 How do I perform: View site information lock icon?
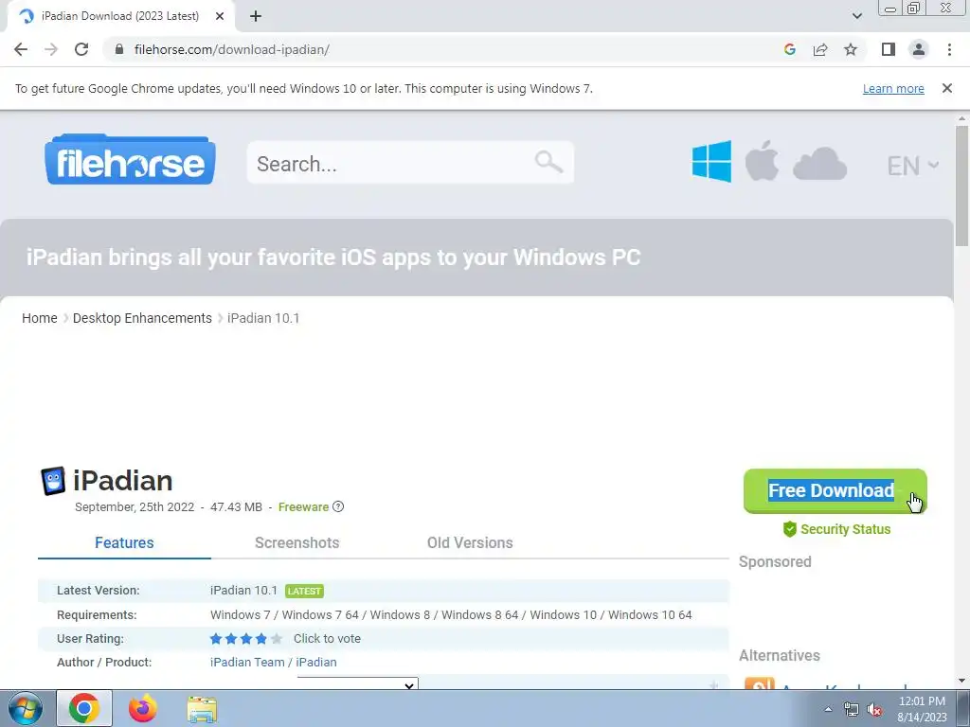pos(119,49)
